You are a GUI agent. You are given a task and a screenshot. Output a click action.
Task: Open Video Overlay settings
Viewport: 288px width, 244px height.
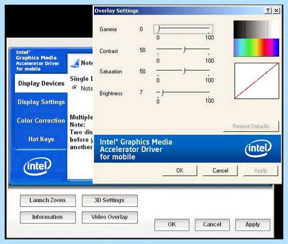(x=109, y=217)
